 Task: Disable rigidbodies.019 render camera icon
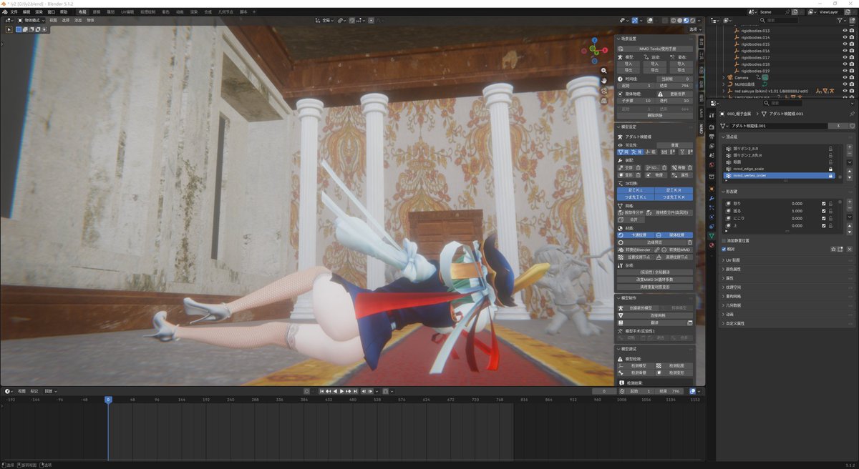853,70
